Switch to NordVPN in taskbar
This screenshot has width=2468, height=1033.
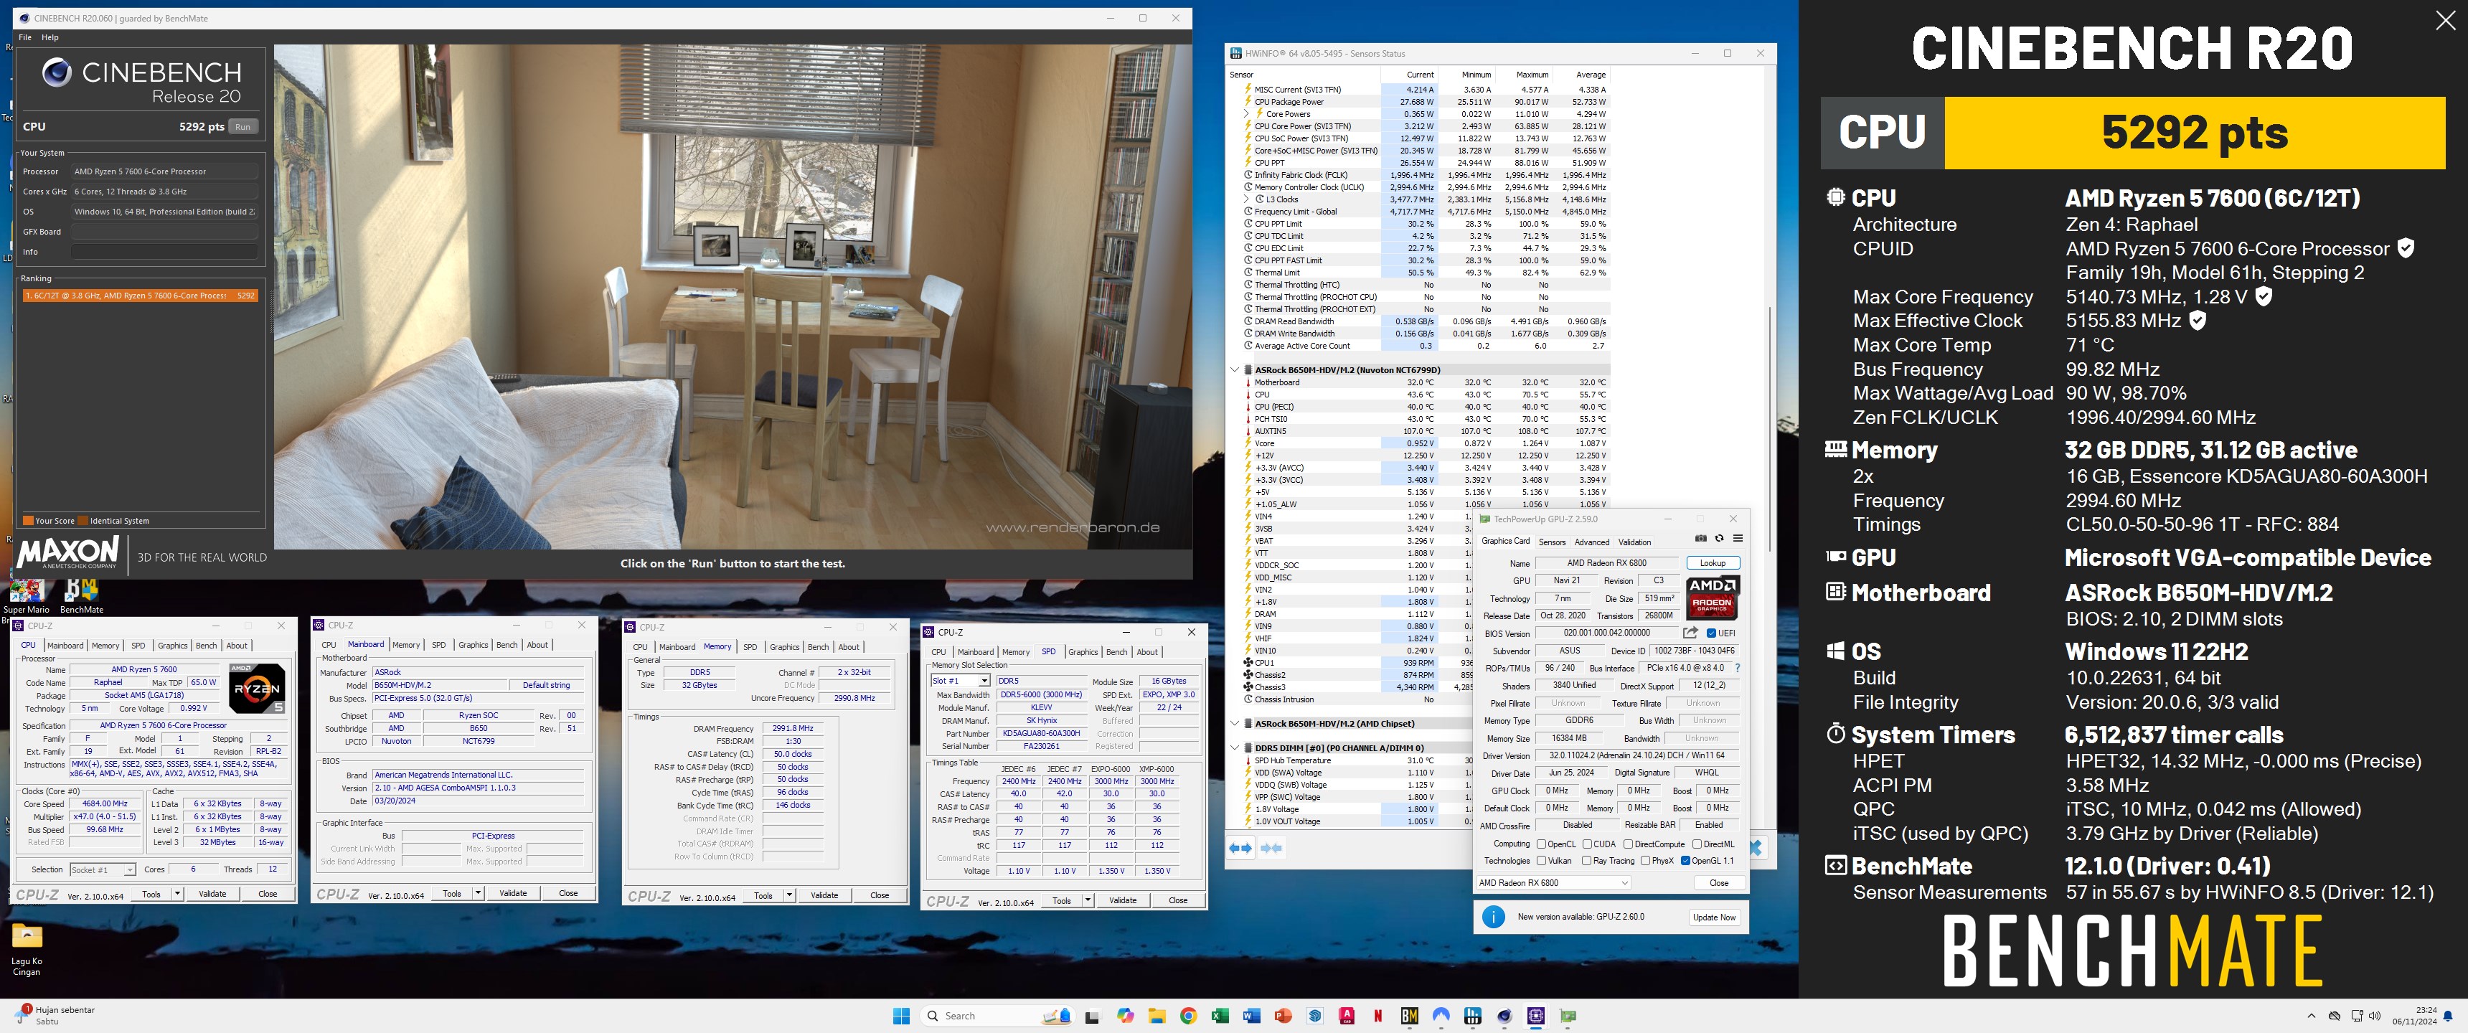(1441, 1016)
